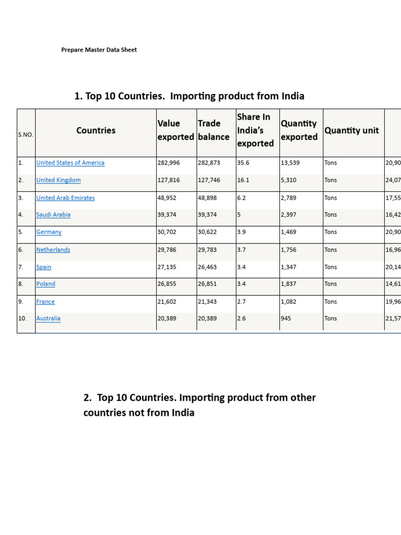This screenshot has width=401, height=535.
Task: Select the Quantity unit header cell
Action: 351,131
